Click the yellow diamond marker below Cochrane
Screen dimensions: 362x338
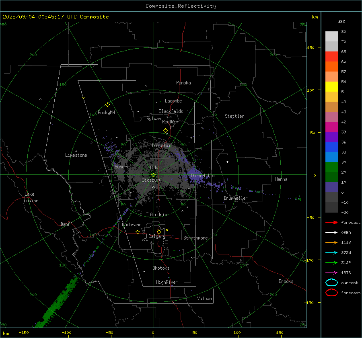tap(138, 232)
